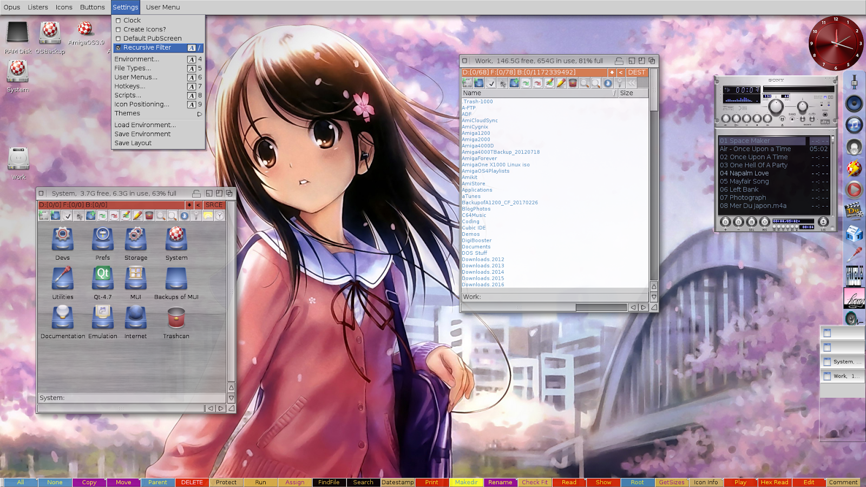Click the Hex Read button in bottom button bank
Viewport: 866px width, 487px height.
(x=775, y=482)
